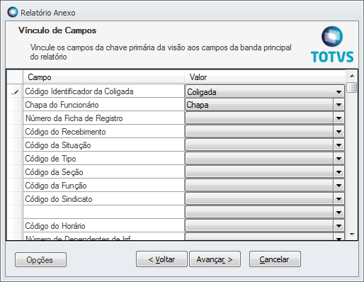The width and height of the screenshot is (364, 282).
Task: Expand Código da Função value dropdown
Action: 339,186
